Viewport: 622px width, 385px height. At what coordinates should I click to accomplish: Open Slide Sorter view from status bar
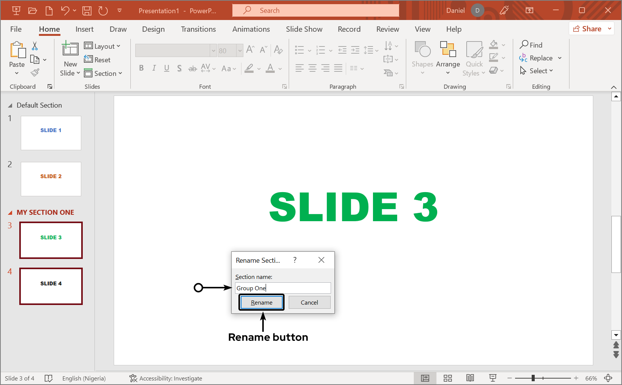(448, 378)
